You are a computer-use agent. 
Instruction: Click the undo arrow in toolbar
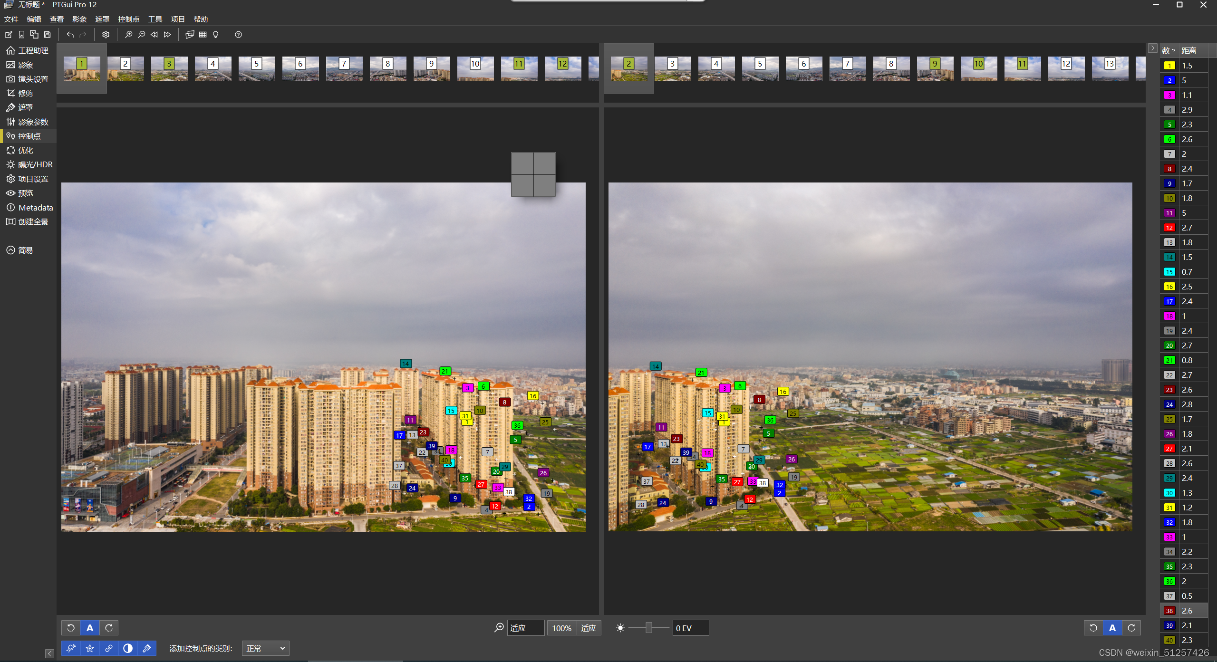(x=70, y=34)
